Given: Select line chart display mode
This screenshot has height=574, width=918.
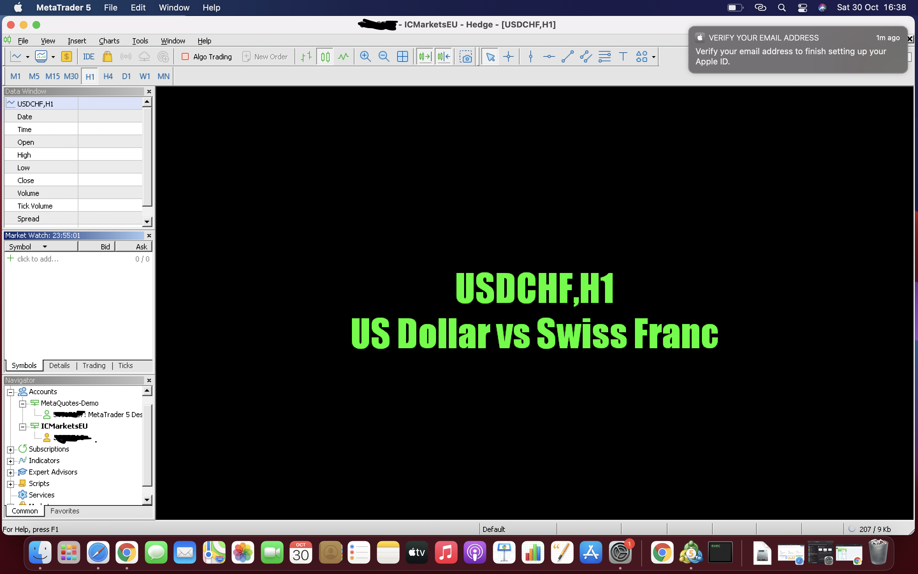Looking at the screenshot, I should click(x=343, y=56).
